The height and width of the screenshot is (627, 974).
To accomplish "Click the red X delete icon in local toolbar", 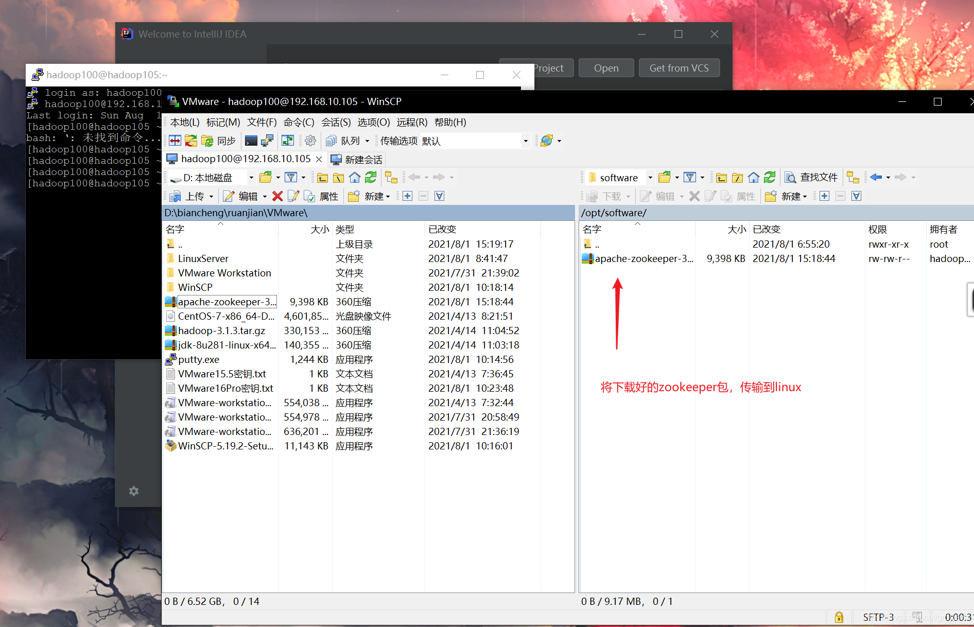I will 277,196.
